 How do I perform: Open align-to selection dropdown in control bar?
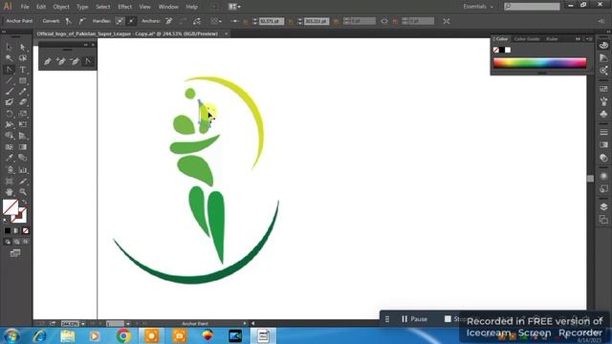click(216, 21)
